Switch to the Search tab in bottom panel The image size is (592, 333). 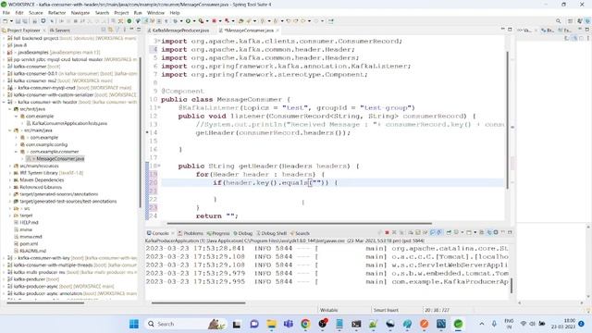click(300, 233)
